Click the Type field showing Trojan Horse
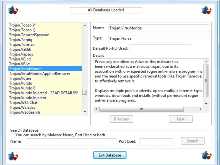Screen dimensions: 220x165 [x=159, y=38]
